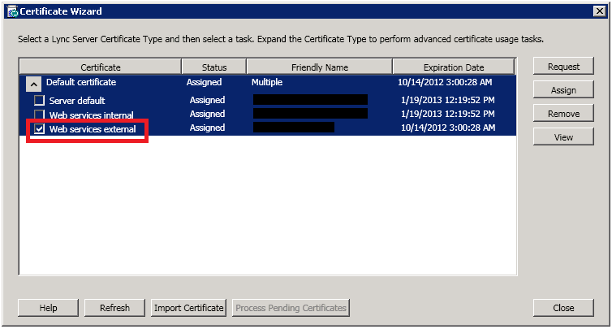Screen dimensions: 612x329
Task: Check the Server default checkbox
Action: click(39, 101)
